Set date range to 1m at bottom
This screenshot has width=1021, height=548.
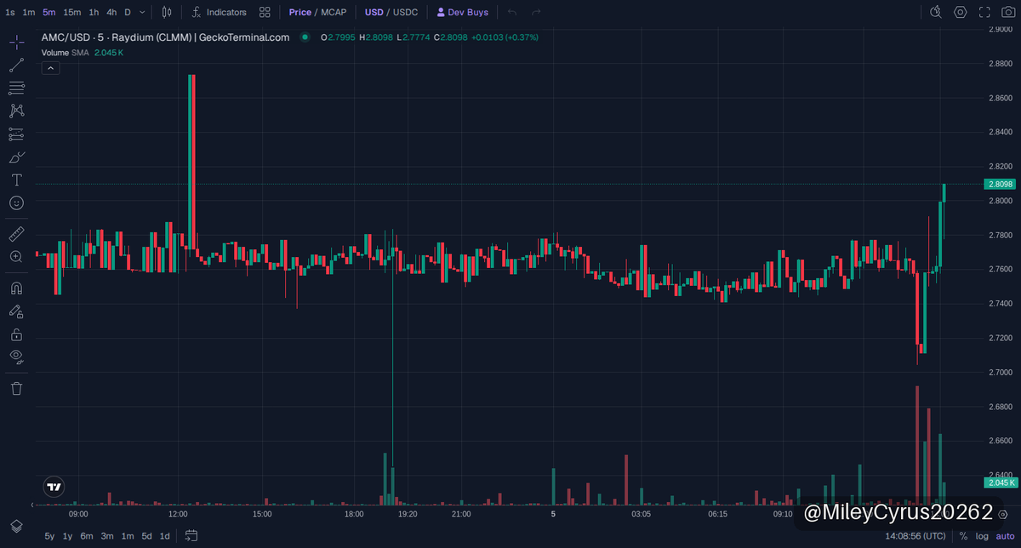[127, 536]
